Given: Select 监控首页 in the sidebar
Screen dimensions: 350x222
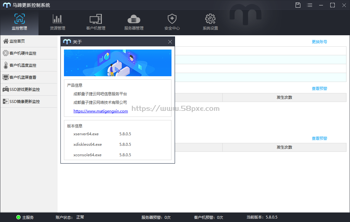Looking at the screenshot, I should pyautogui.click(x=29, y=41).
